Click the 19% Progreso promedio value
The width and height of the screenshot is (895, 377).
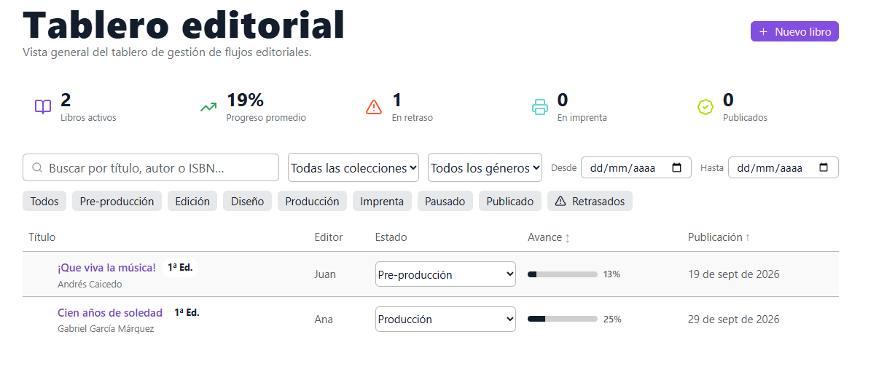click(245, 100)
